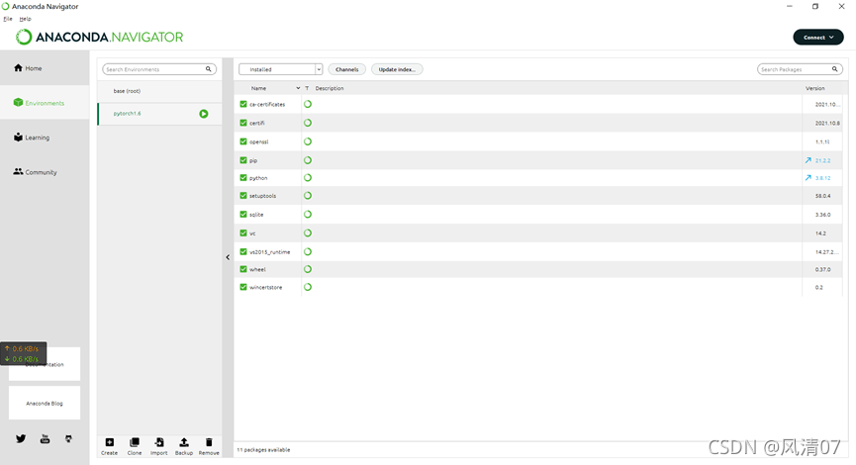Create a new environment
The width and height of the screenshot is (856, 465).
click(109, 446)
